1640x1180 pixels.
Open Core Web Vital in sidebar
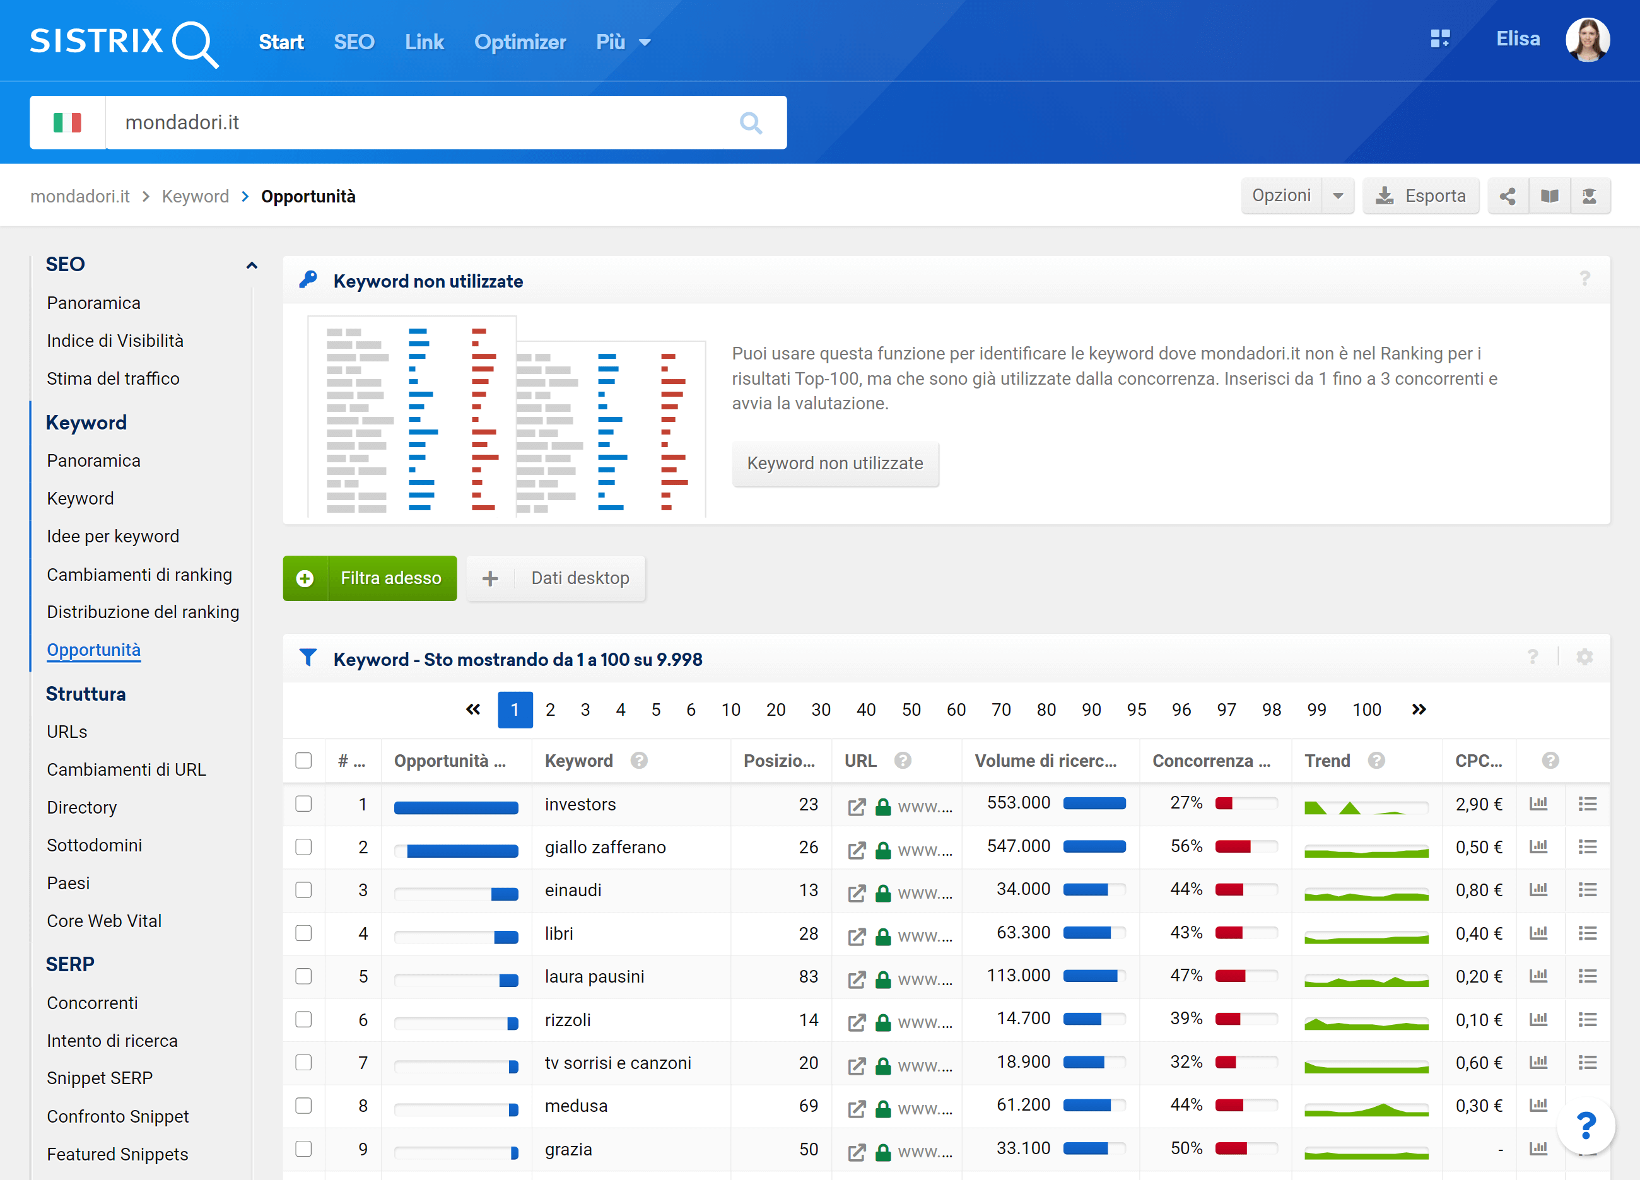coord(104,921)
